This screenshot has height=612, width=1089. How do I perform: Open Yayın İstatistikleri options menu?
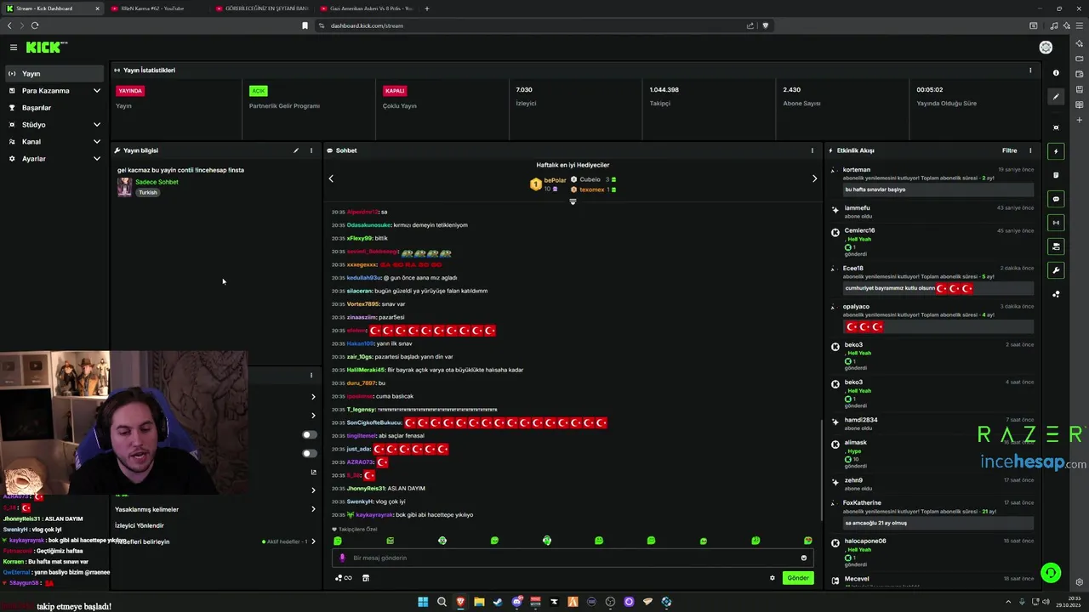(x=1030, y=71)
